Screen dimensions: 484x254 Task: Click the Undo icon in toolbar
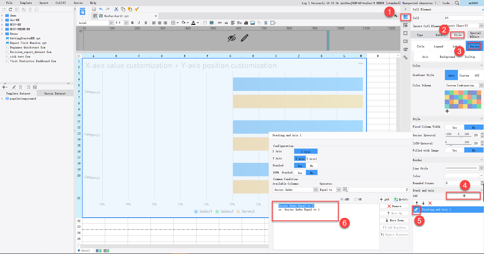pos(101,9)
